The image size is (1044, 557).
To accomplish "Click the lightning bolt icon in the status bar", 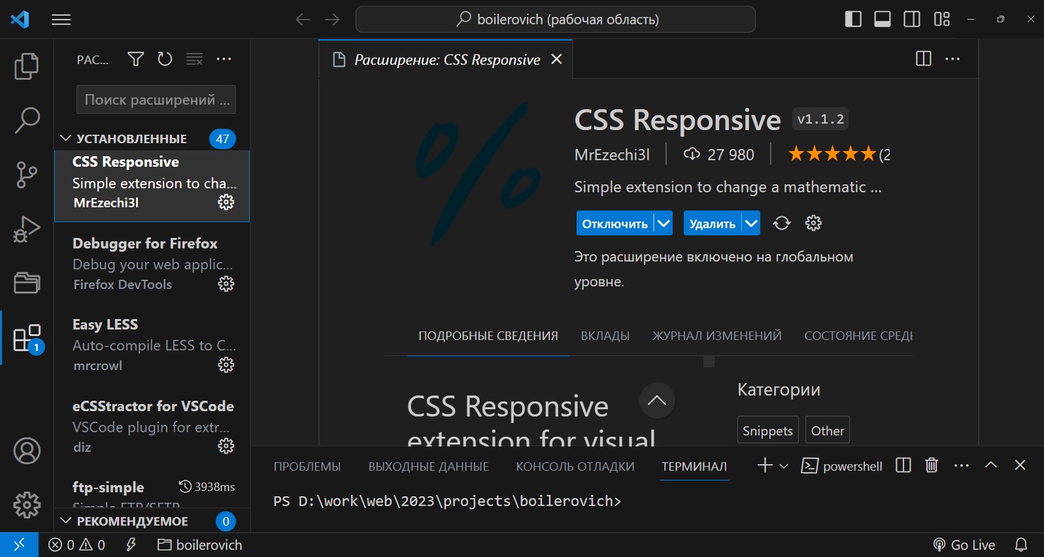I will click(x=131, y=545).
